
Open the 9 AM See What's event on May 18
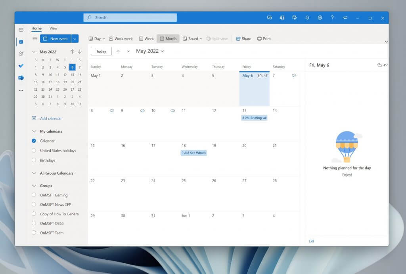tap(193, 153)
